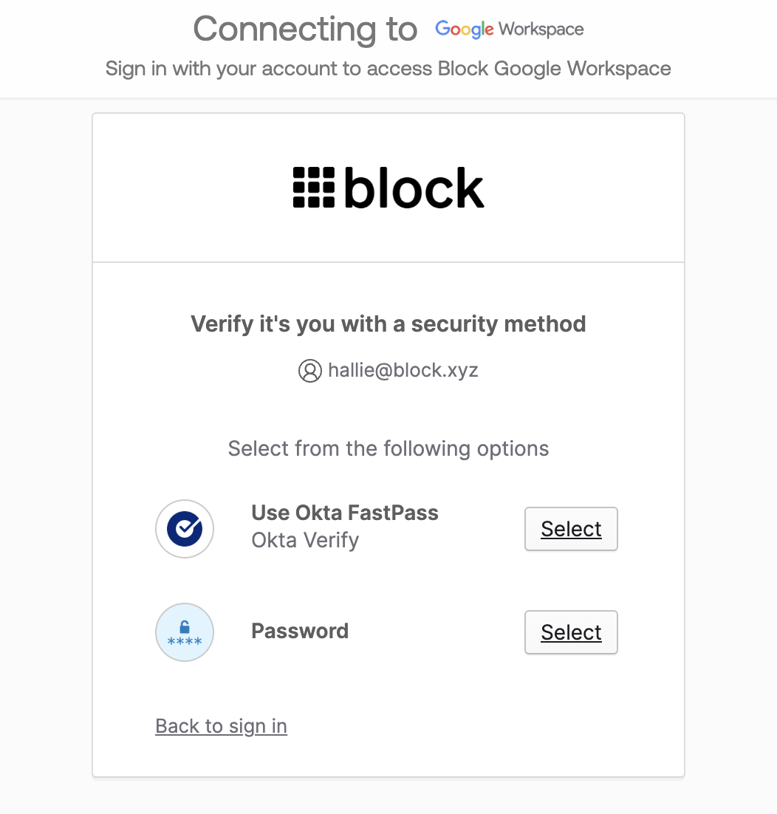Click the "Use Okta FastPass" label
Viewport: 777px width, 814px height.
(345, 513)
